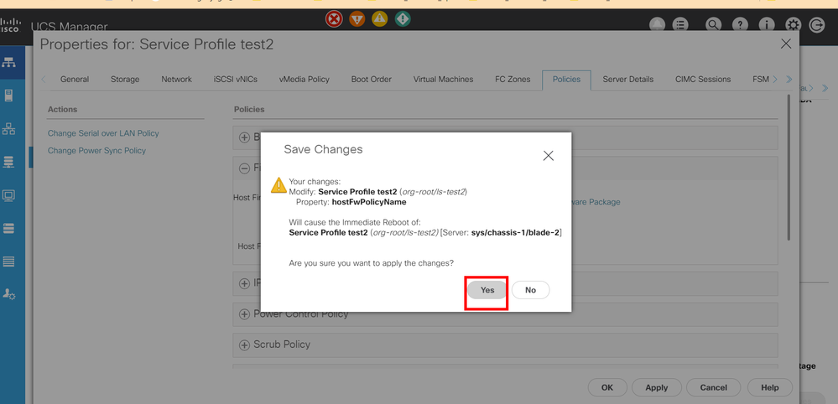Open the Storage sidebar icon
838x404 pixels.
point(9,229)
